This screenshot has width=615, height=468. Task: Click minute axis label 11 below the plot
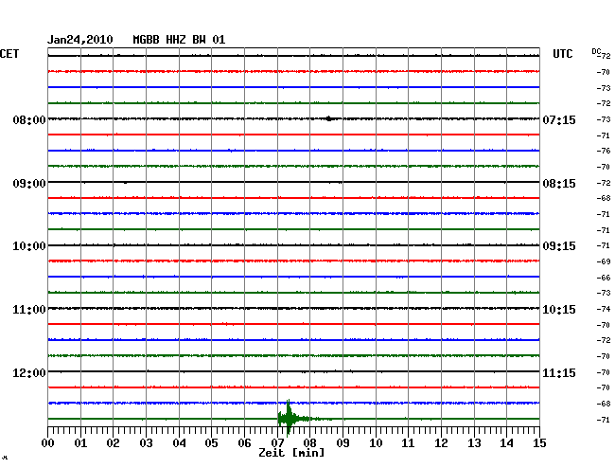409,443
